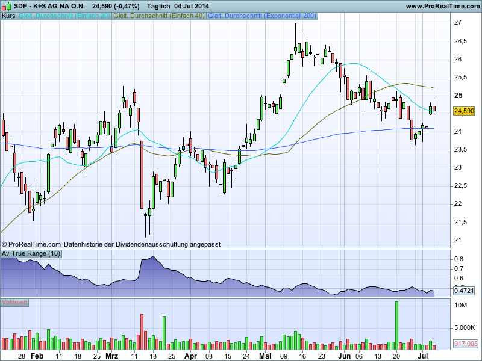Click the date '04 Jul 2014' in header
The image size is (482, 361).
(191, 6)
